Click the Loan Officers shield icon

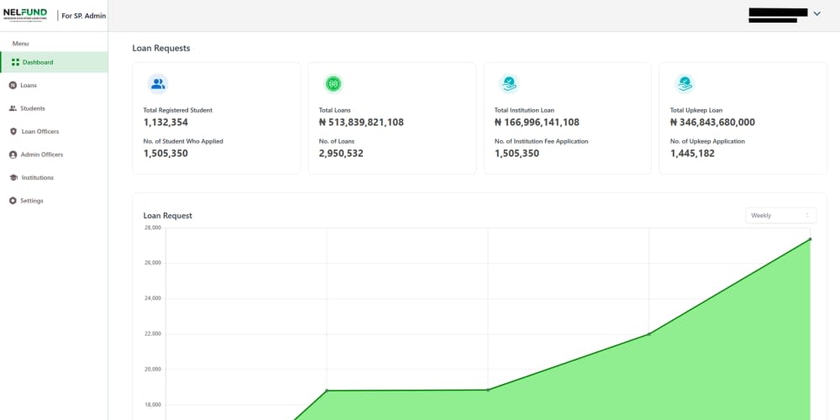[13, 131]
